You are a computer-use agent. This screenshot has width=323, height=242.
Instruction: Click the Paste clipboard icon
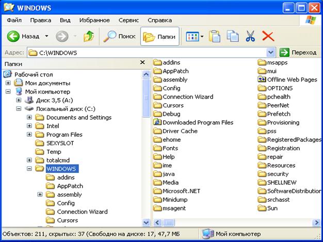(215, 37)
